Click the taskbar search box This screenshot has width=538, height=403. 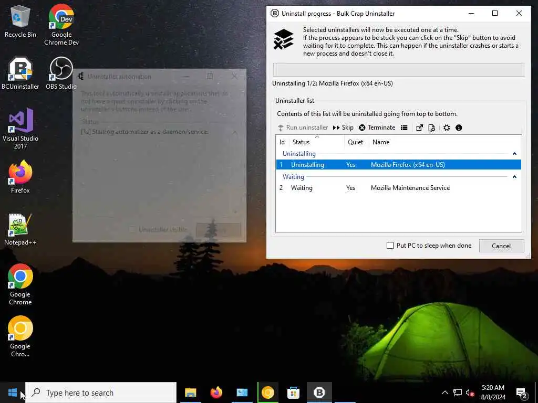click(x=101, y=393)
